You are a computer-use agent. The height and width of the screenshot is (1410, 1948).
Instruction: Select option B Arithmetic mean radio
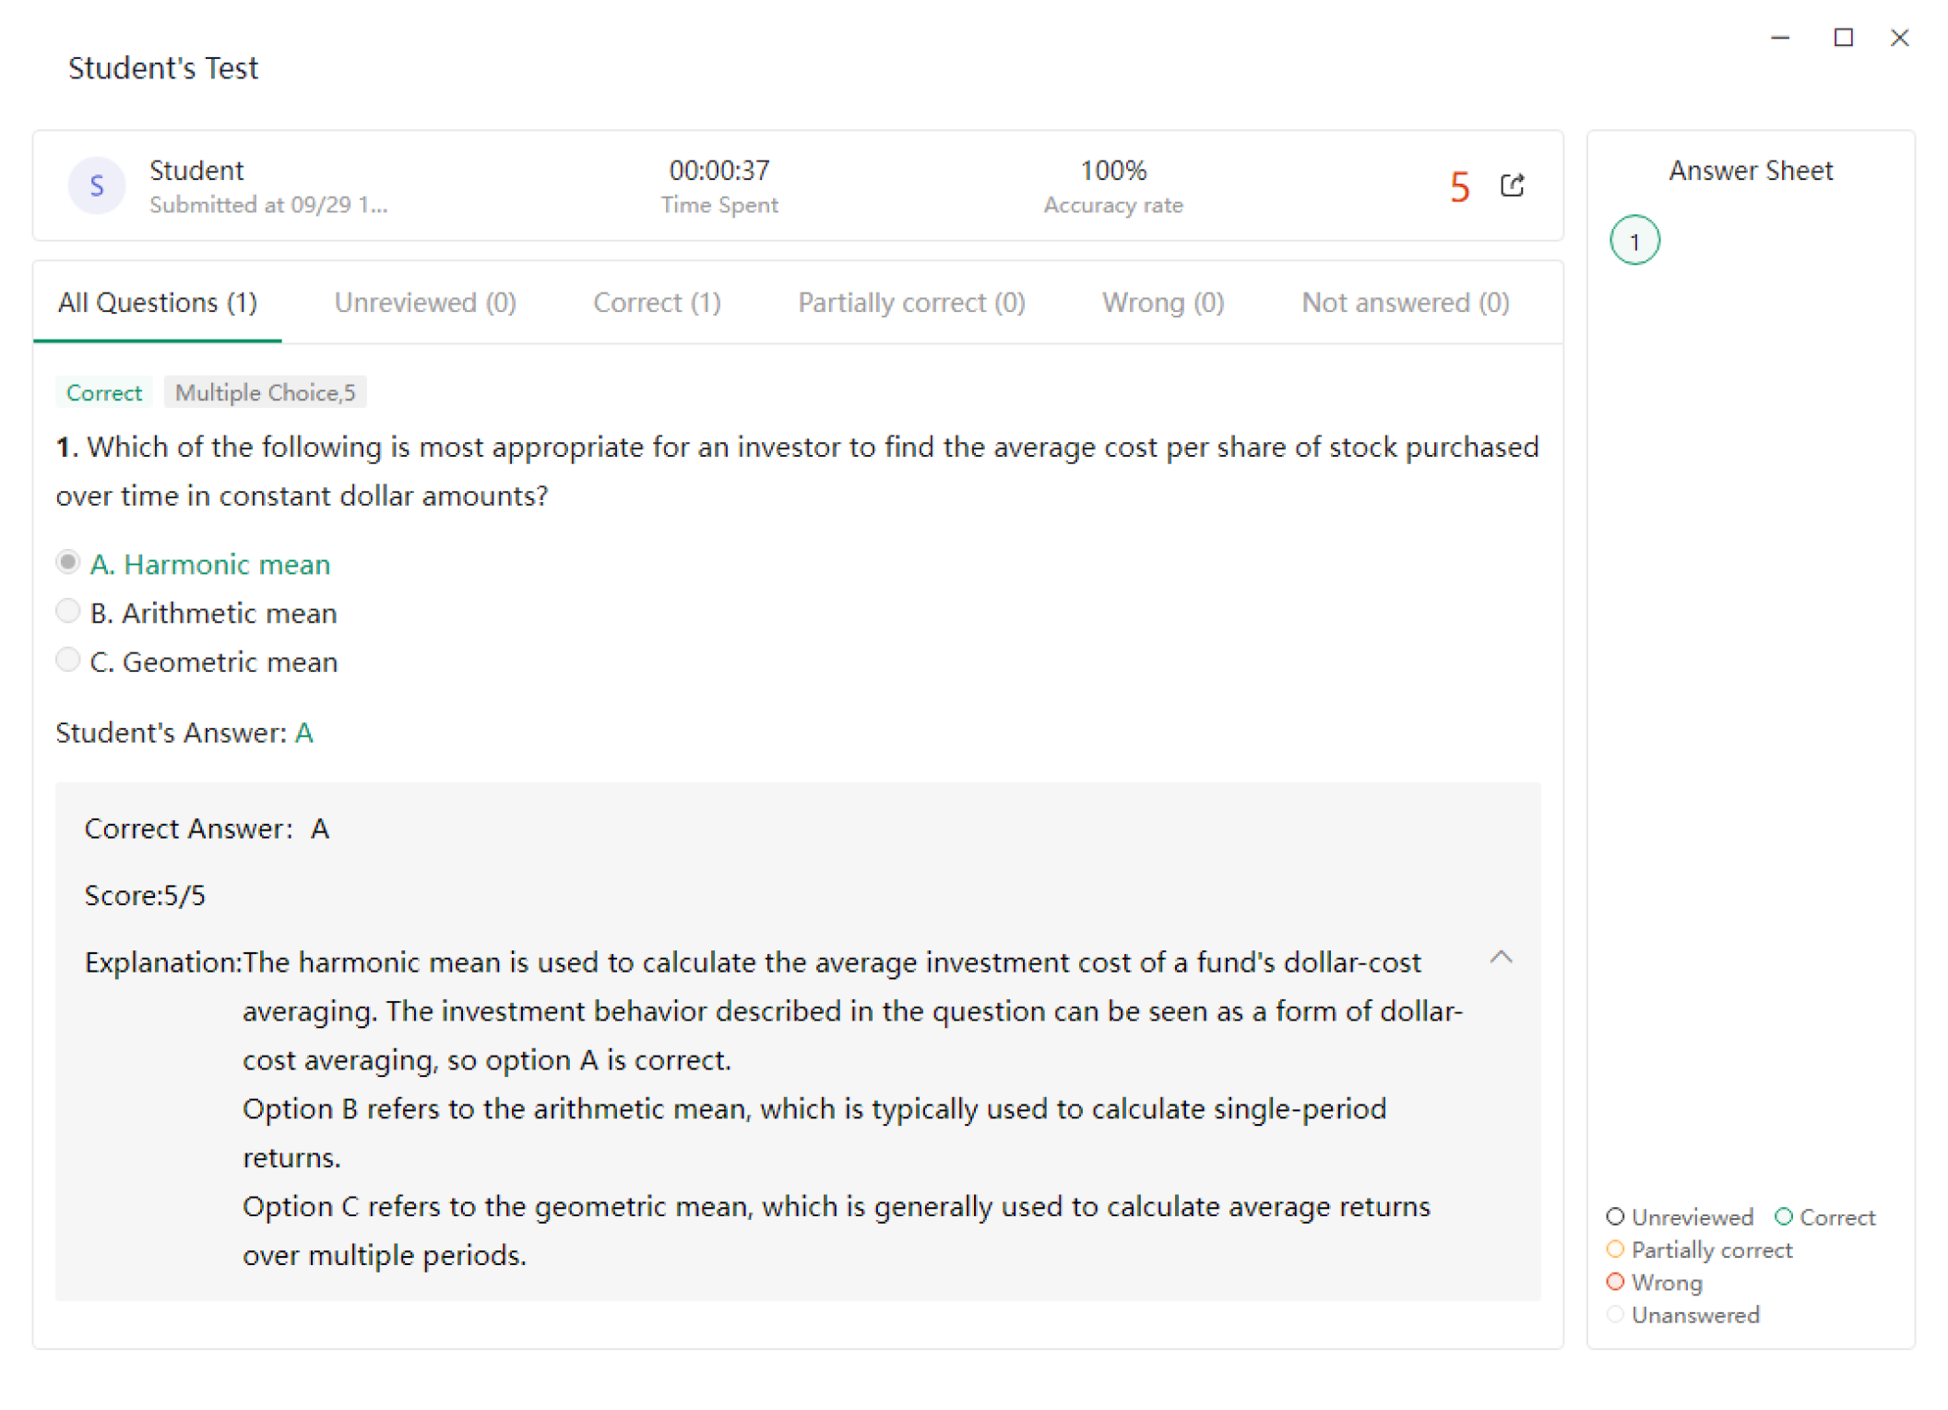[x=67, y=612]
